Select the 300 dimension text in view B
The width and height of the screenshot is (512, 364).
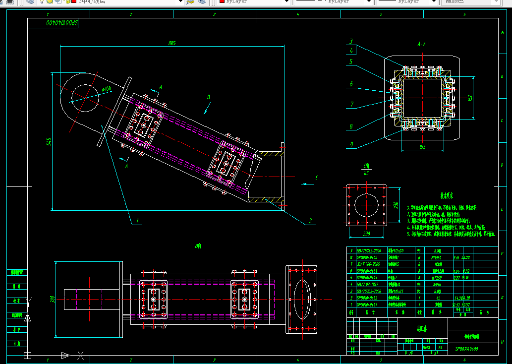click(52, 300)
